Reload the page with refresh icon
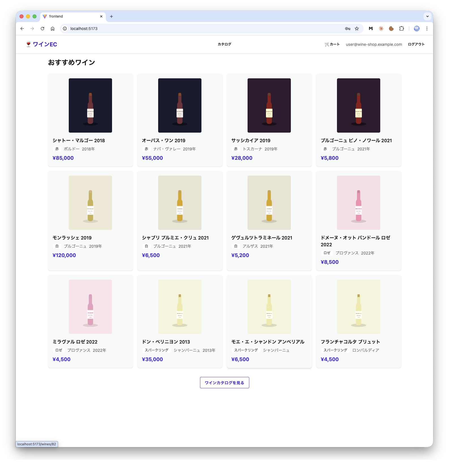This screenshot has height=468, width=449. (x=42, y=29)
